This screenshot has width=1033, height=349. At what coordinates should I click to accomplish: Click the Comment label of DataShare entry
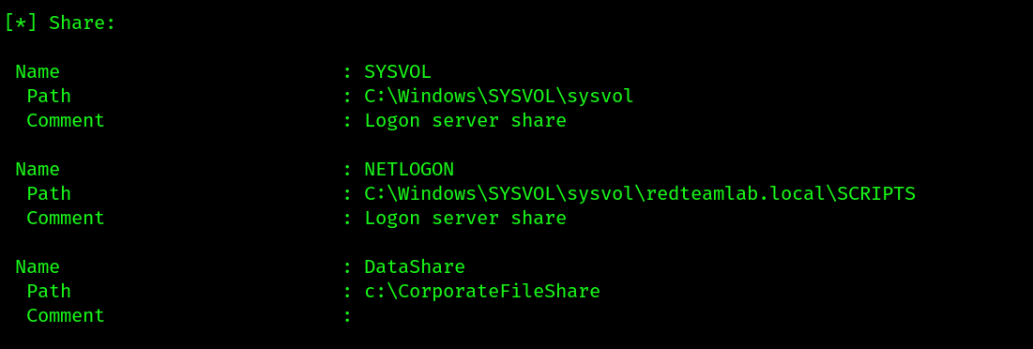66,315
